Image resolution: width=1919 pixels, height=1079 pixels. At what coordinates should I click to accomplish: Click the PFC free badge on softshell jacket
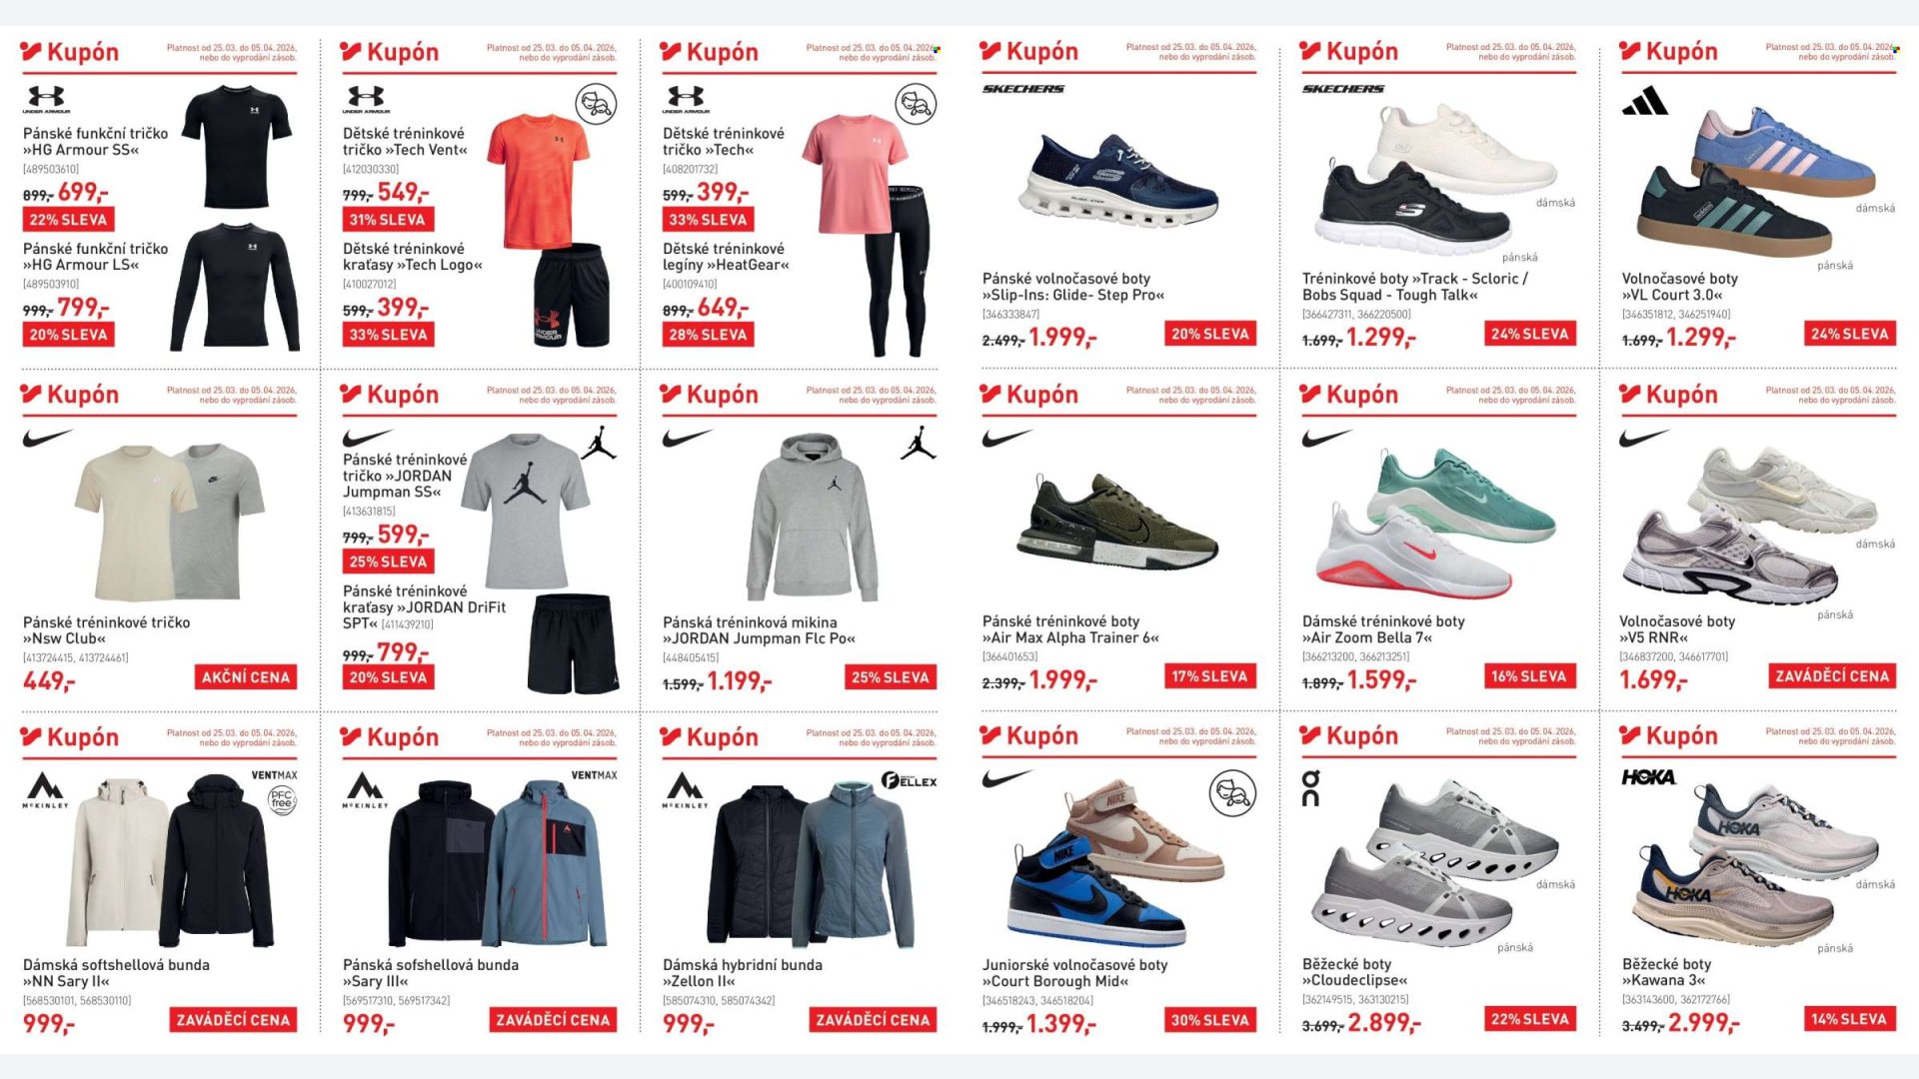(x=283, y=800)
